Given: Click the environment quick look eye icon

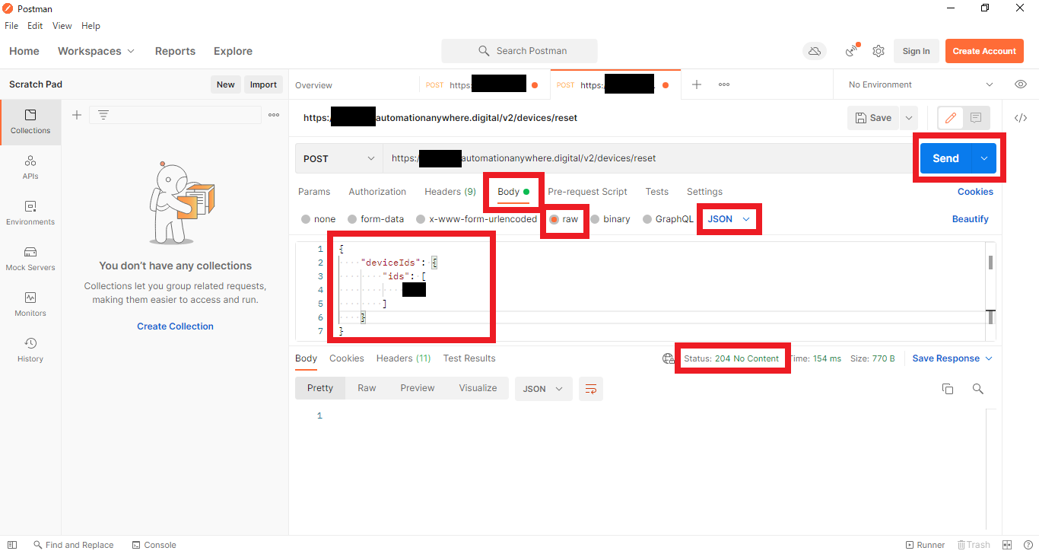Looking at the screenshot, I should pos(1021,84).
